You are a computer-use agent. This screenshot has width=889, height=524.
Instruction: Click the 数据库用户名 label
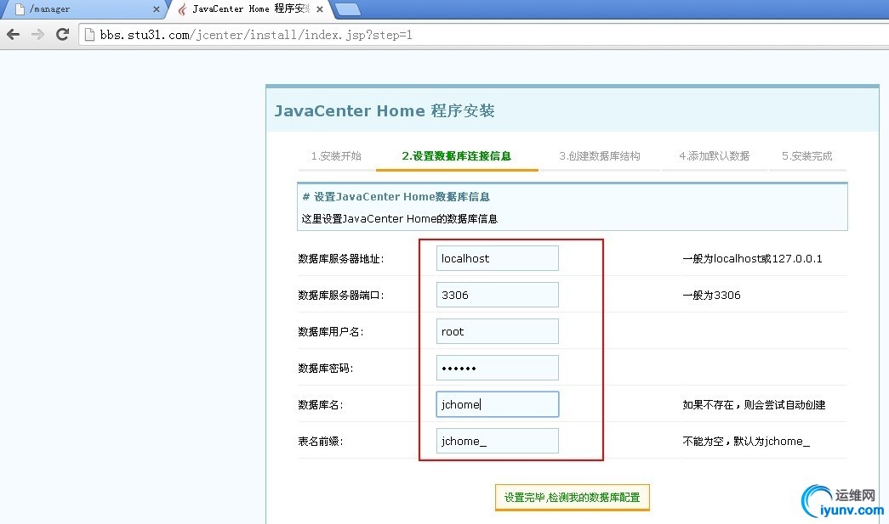tap(331, 331)
